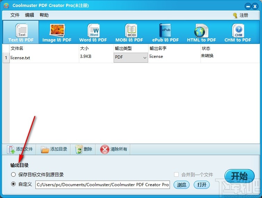This screenshot has width=262, height=198.
Task: Click the 打开 open folder button
Action: tap(202, 185)
